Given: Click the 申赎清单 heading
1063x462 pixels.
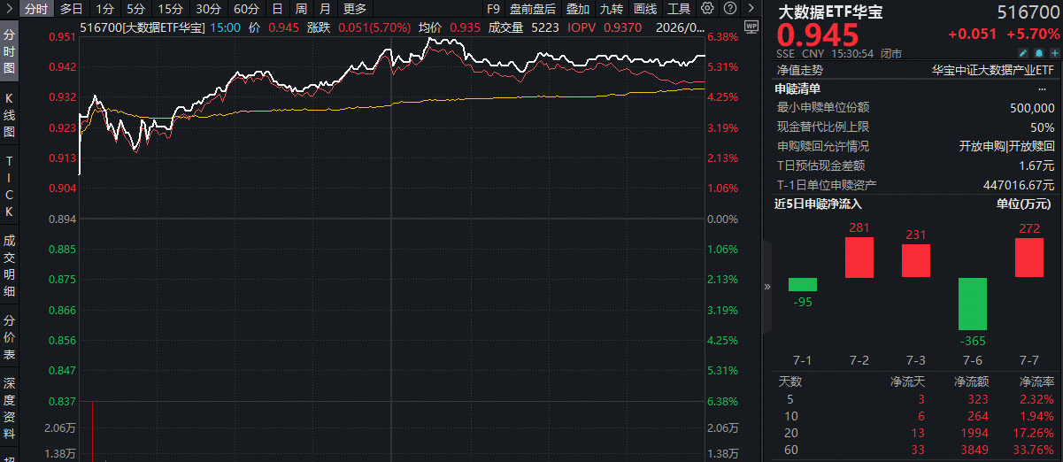Looking at the screenshot, I should [x=797, y=89].
